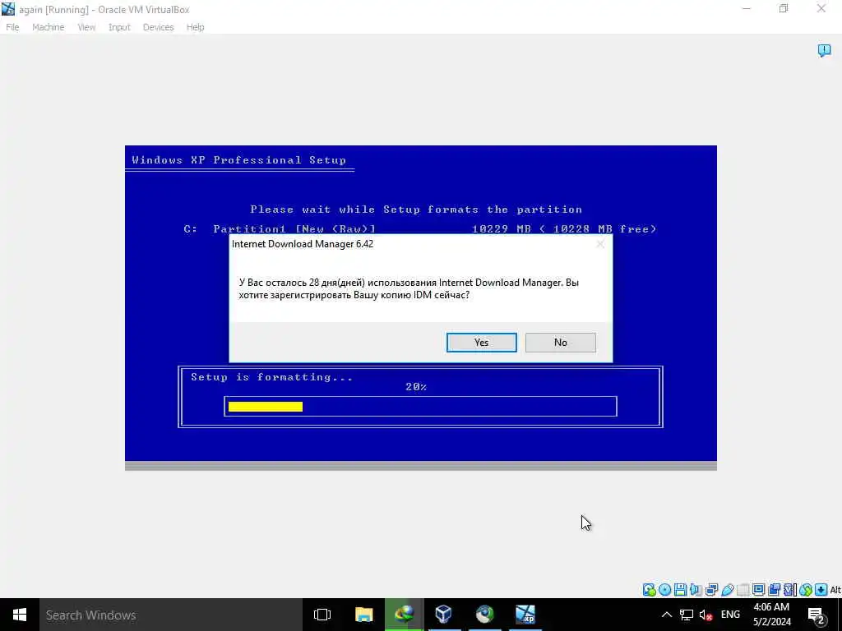842x631 pixels.
Task: Click the Alt host key indicator
Action: (835, 590)
